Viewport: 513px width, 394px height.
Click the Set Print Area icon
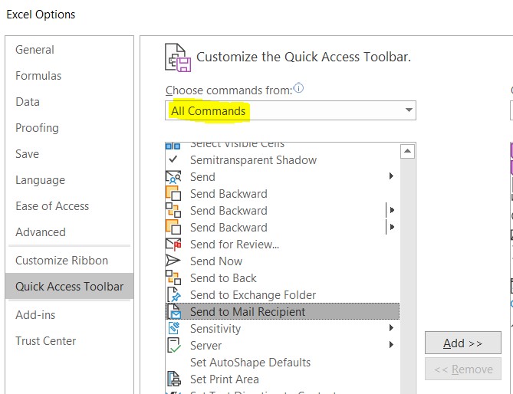click(x=174, y=379)
